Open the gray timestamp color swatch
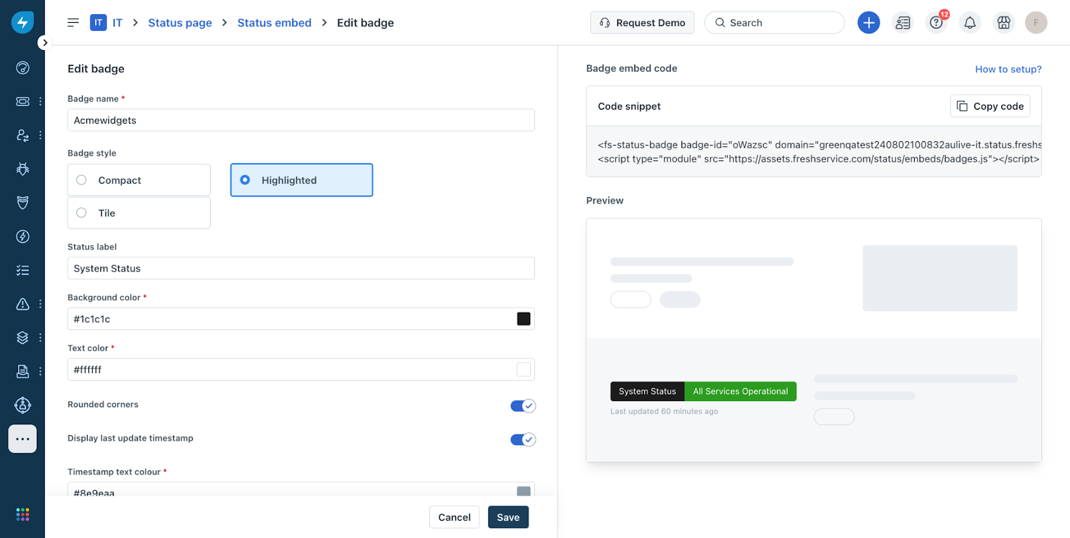The width and height of the screenshot is (1070, 538). coord(524,491)
